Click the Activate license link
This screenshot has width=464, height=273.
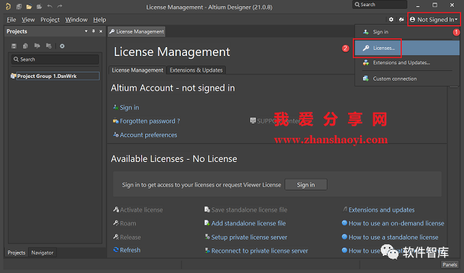coord(141,210)
